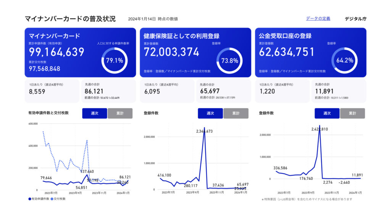Click the 79.1% donut gauge
Viewport: 391px width, 220px height.
pos(115,60)
